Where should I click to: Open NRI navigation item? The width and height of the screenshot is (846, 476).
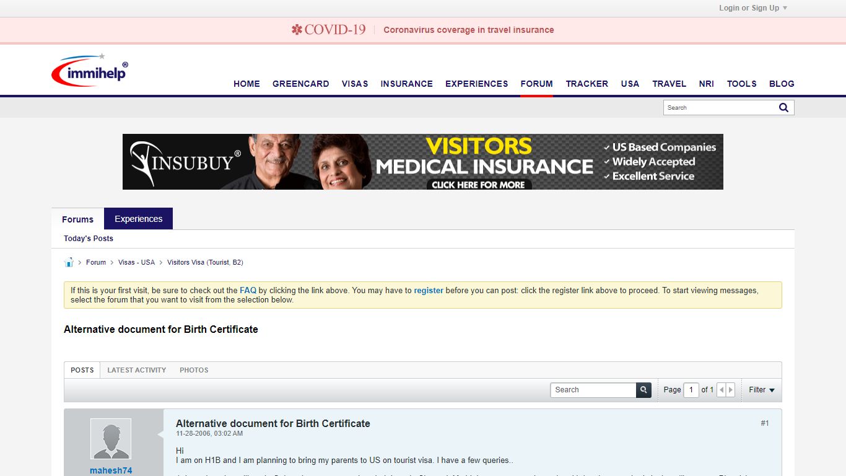pos(707,84)
